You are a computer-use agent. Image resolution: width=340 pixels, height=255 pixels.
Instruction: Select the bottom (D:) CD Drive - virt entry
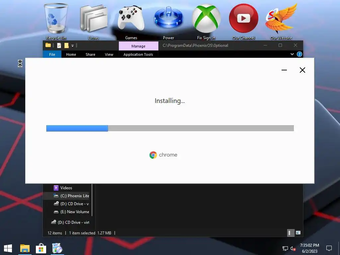pos(70,222)
